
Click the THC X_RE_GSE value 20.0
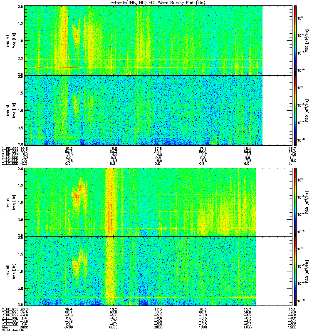pyautogui.click(x=24, y=309)
